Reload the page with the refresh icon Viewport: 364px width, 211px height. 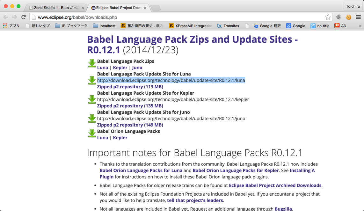[24, 17]
